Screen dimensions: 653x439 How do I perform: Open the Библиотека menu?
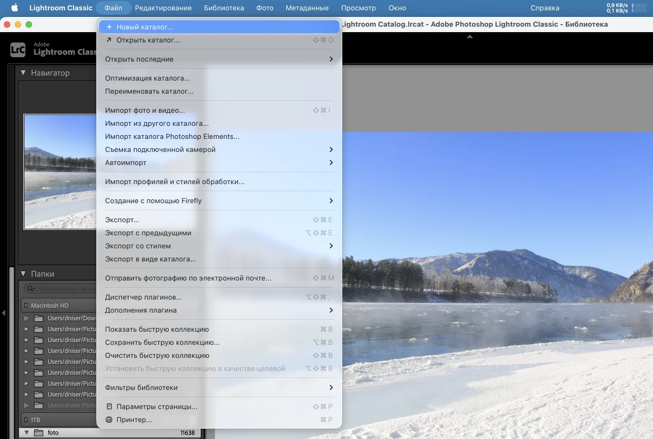click(224, 8)
